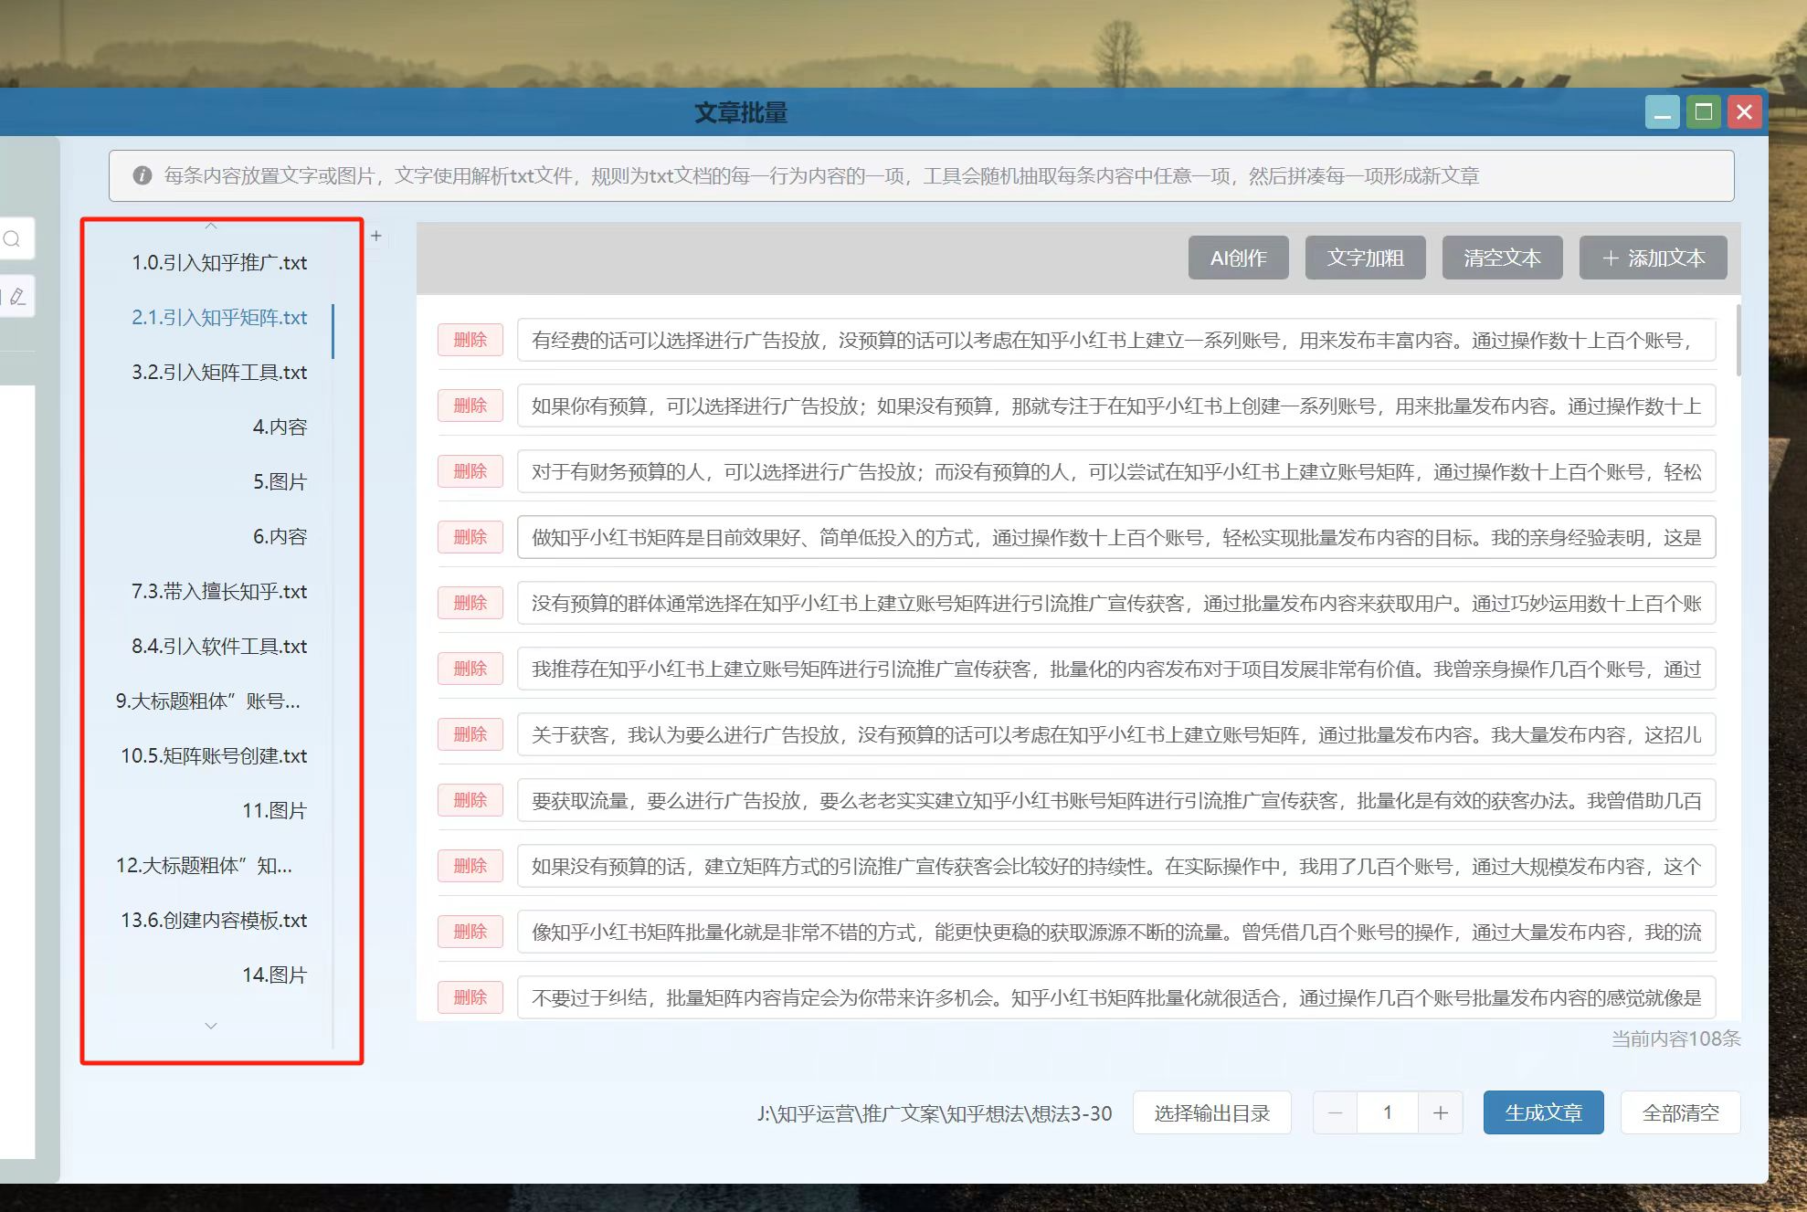Click the article count input field
Screen dimensions: 1807x1212
coord(1387,1112)
